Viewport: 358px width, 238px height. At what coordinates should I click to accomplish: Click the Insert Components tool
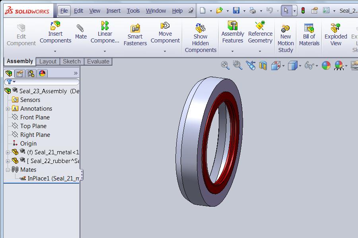[x=55, y=33]
